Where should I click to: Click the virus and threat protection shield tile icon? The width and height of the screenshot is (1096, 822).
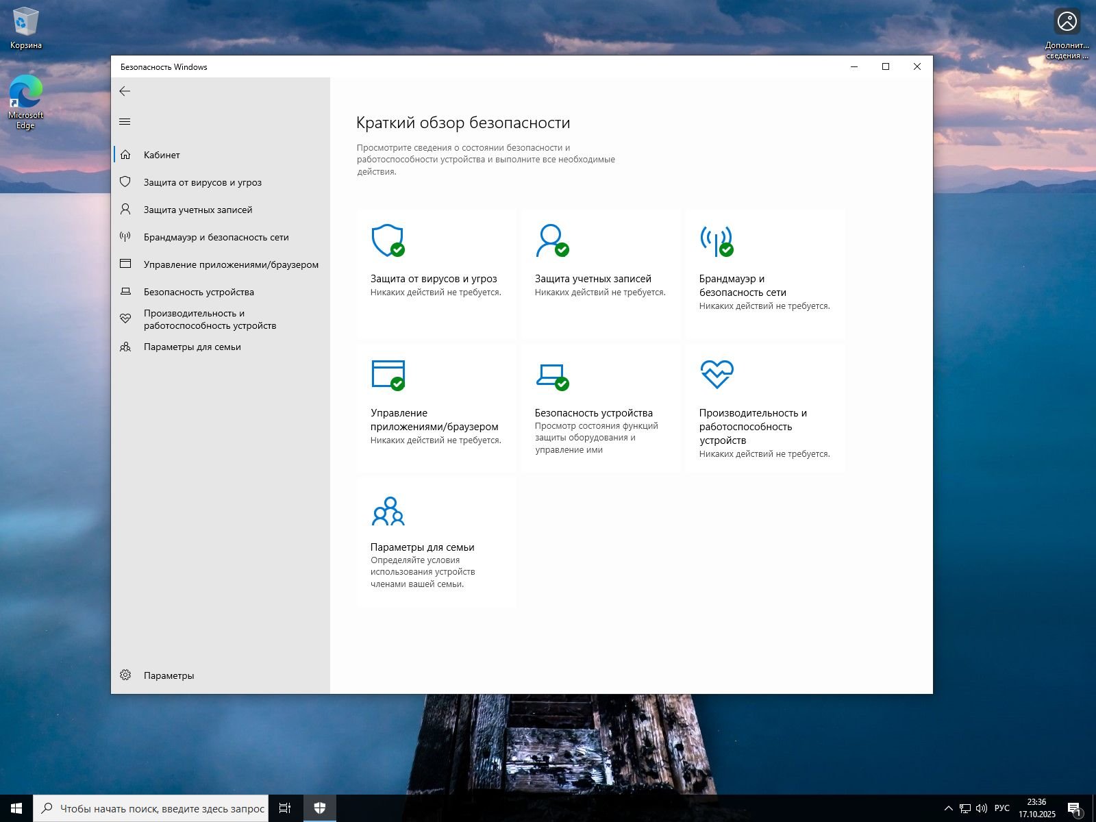pos(387,240)
